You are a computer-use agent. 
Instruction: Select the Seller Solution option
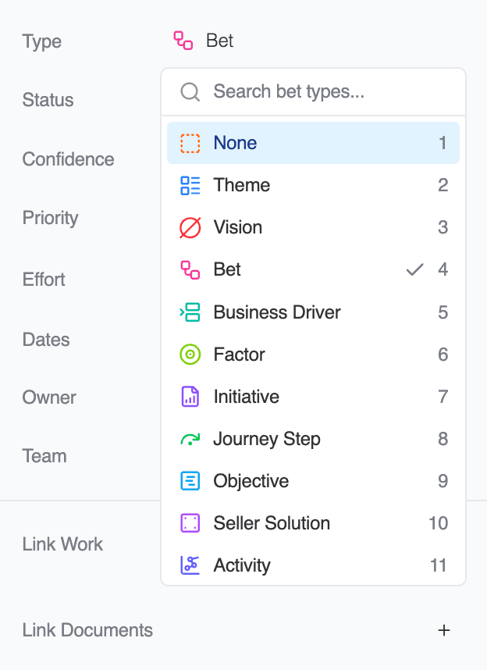point(313,523)
